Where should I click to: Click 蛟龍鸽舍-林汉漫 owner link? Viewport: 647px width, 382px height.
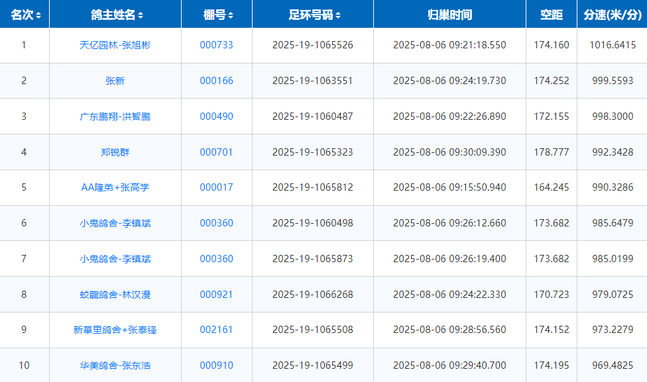pos(115,295)
